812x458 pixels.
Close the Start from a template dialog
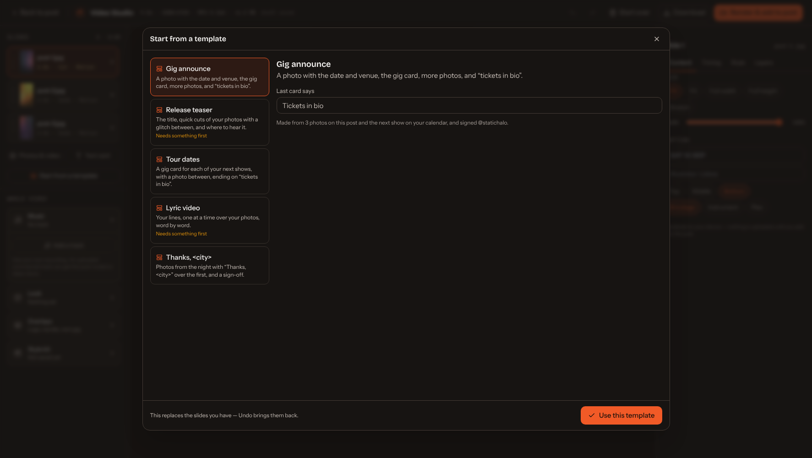coord(657,39)
